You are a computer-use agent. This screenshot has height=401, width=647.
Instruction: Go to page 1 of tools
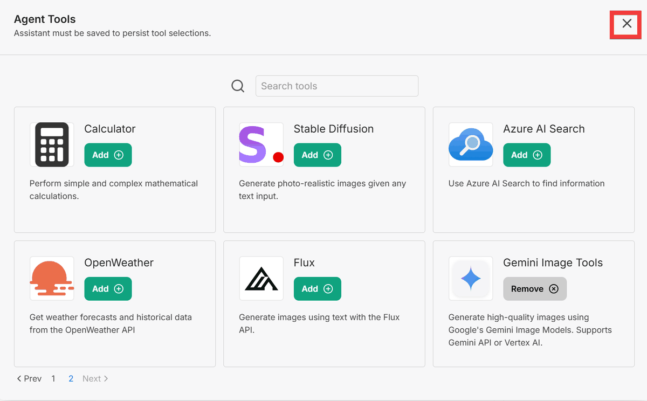pyautogui.click(x=53, y=379)
